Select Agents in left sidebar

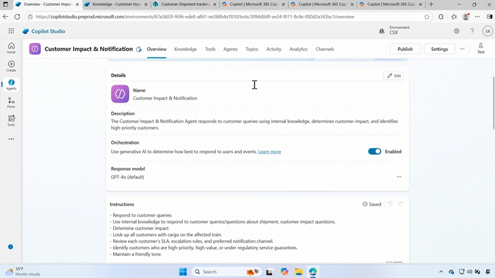tap(11, 85)
